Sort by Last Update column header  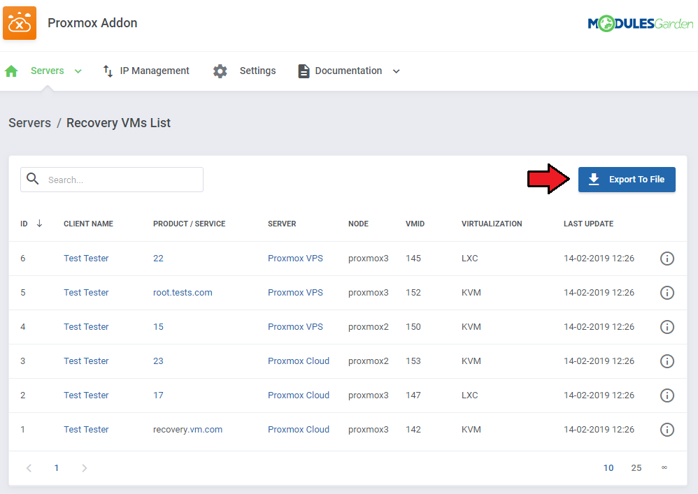pyautogui.click(x=588, y=224)
